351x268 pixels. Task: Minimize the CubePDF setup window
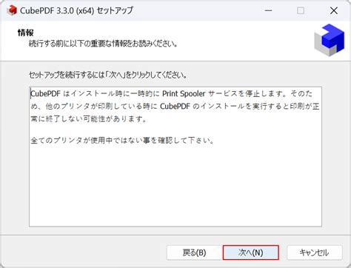pyautogui.click(x=268, y=10)
